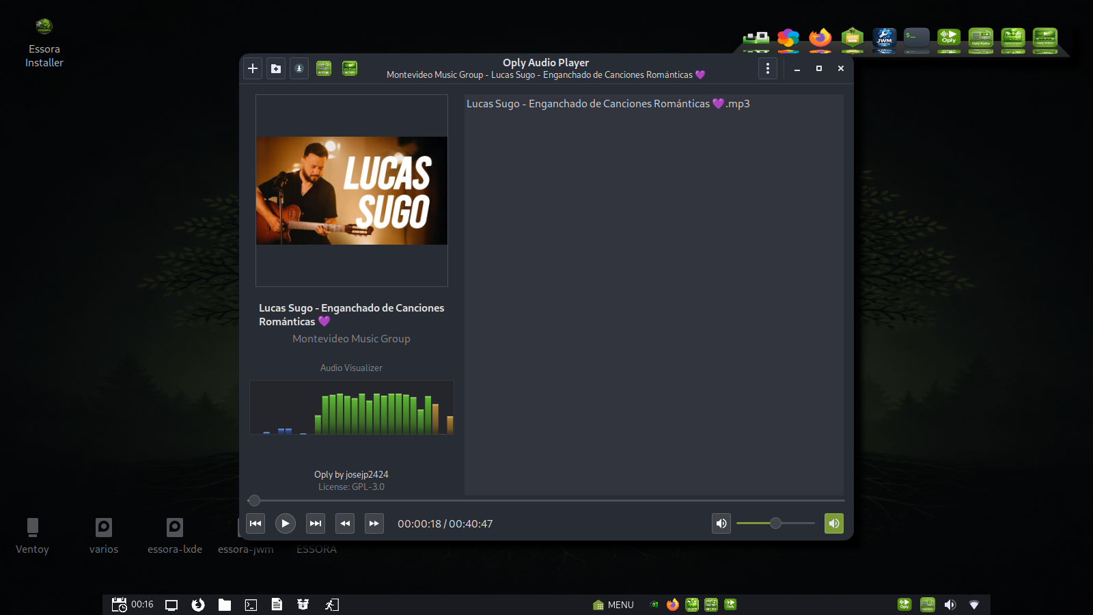The width and height of the screenshot is (1093, 615).
Task: Click the Audio Visualizer graph
Action: [x=352, y=407]
